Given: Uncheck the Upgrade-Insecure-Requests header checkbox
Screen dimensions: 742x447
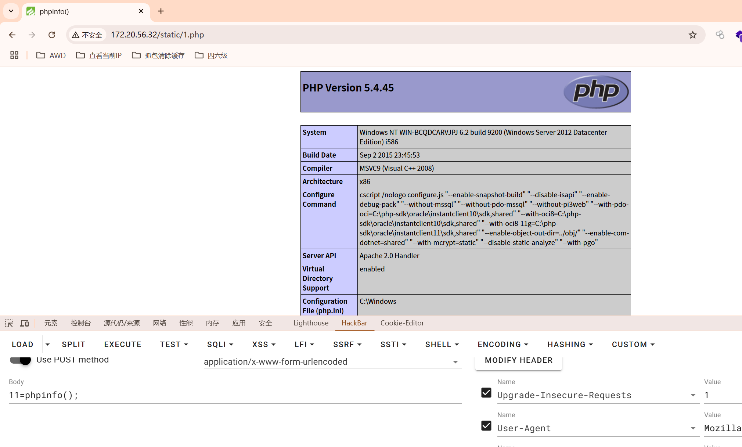Looking at the screenshot, I should [x=486, y=393].
